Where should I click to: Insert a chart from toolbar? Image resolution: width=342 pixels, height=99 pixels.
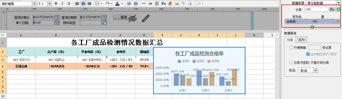[x=170, y=4]
